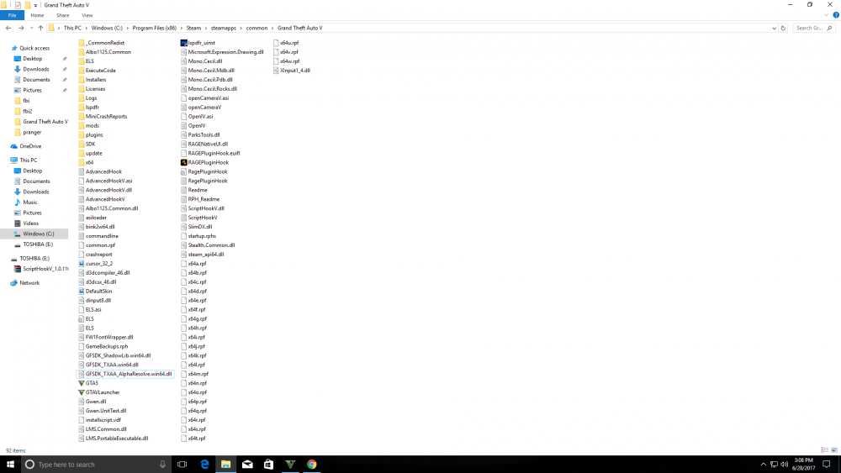Open the fbi2 folder in Quick access
This screenshot has width=841, height=473.
click(28, 111)
